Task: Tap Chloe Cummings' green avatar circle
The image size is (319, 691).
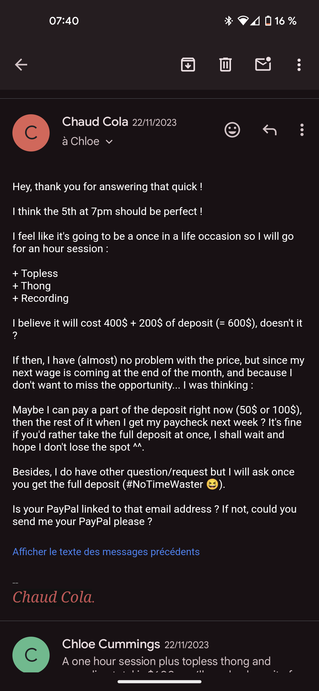Action: [31, 654]
